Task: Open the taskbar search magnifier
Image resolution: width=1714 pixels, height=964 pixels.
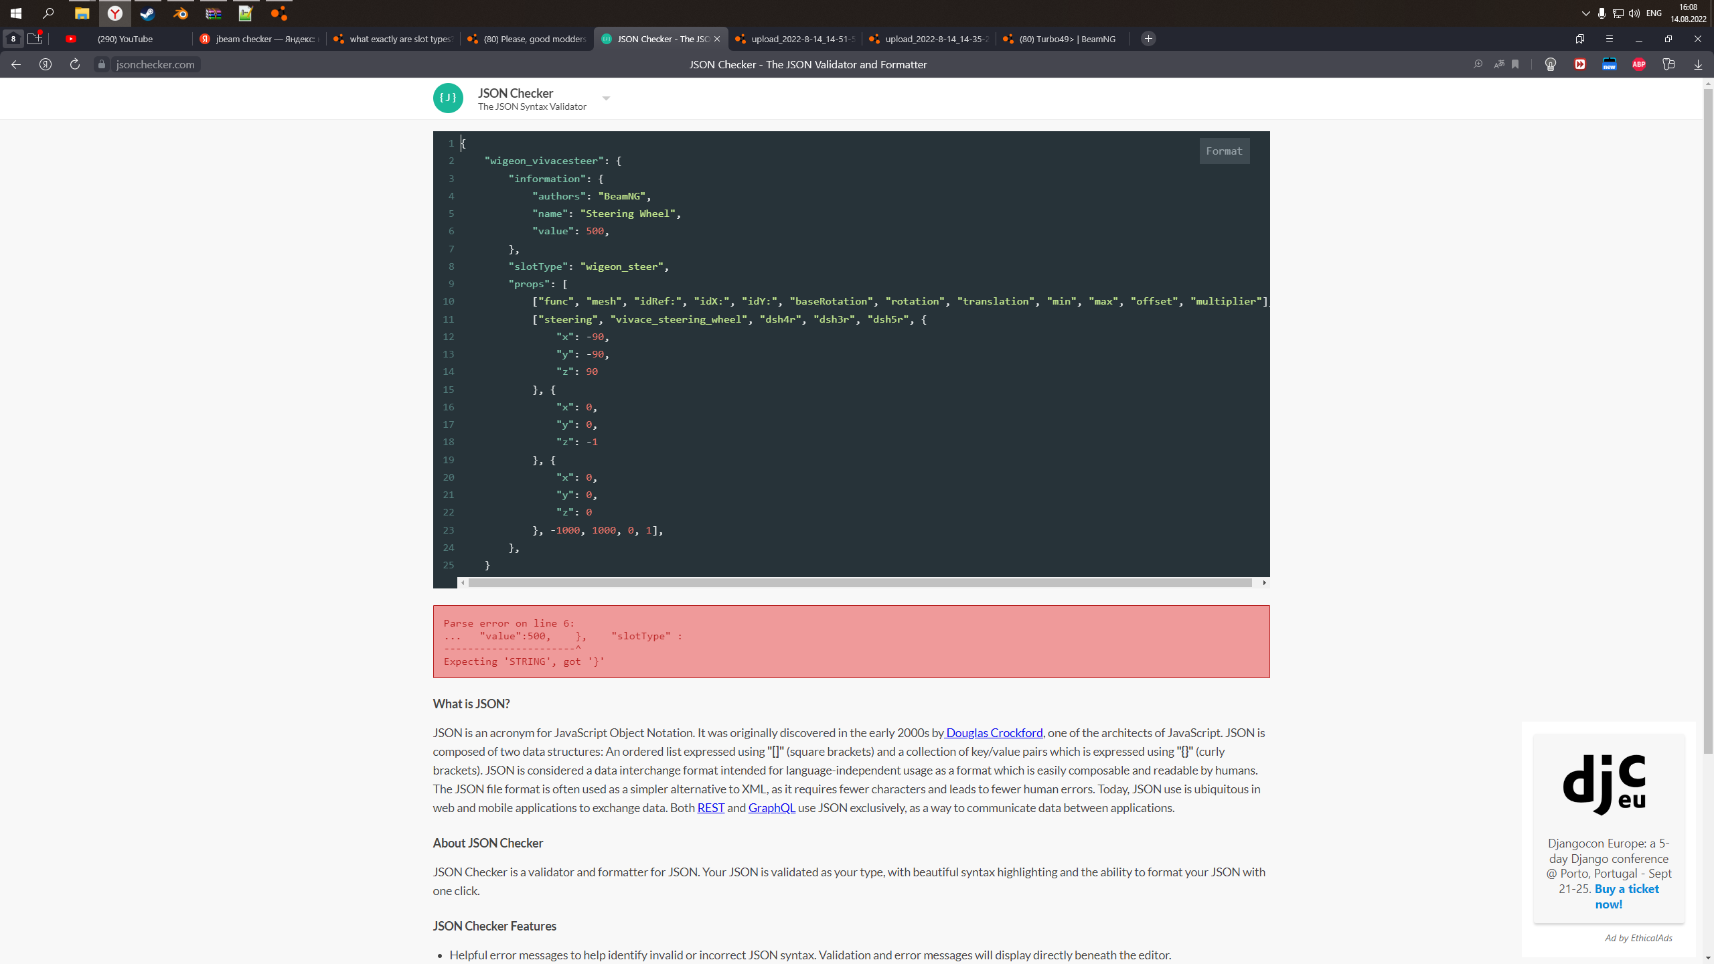Action: point(48,13)
